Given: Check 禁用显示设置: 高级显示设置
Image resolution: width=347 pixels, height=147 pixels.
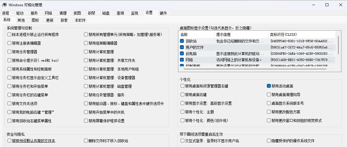Looking at the screenshot, I should [x=182, y=103].
